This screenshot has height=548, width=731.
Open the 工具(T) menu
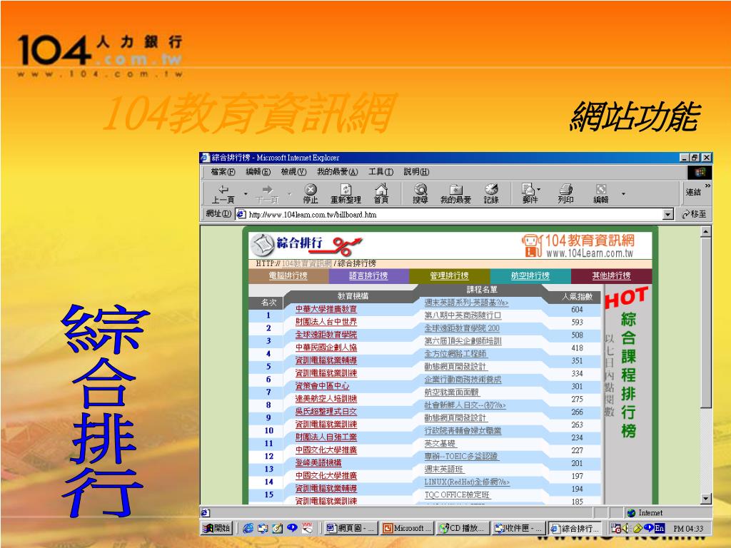click(381, 172)
